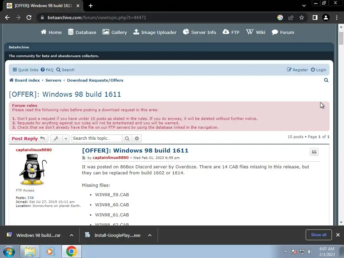Click Show all downloads
344x258 pixels.
(318, 235)
